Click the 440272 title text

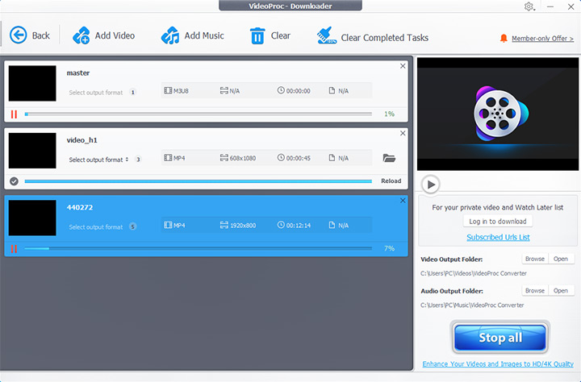[x=80, y=207]
